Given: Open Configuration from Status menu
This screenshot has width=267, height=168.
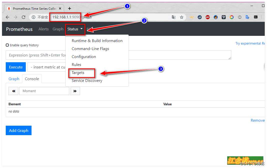Looking at the screenshot, I should 84,57.
